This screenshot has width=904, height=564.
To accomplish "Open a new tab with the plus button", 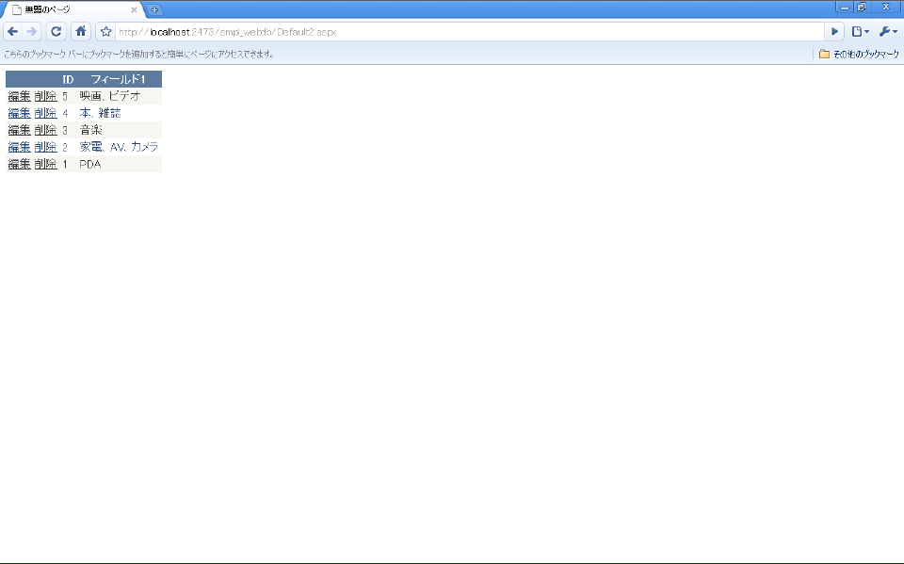I will click(154, 9).
